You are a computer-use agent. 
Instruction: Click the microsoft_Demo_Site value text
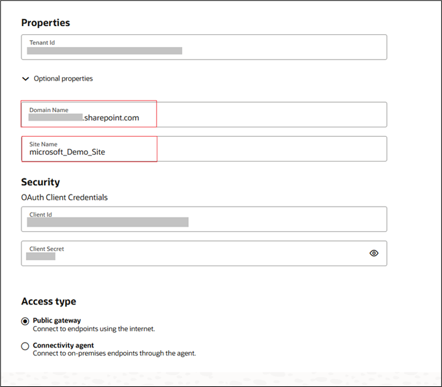coord(67,152)
